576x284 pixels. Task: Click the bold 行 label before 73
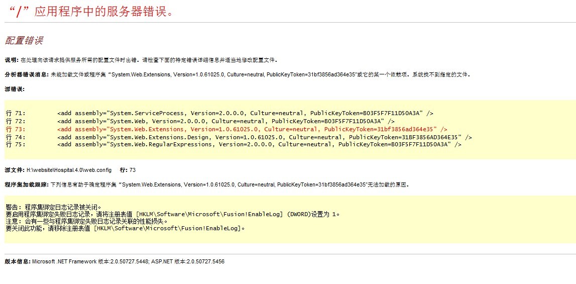click(124, 170)
